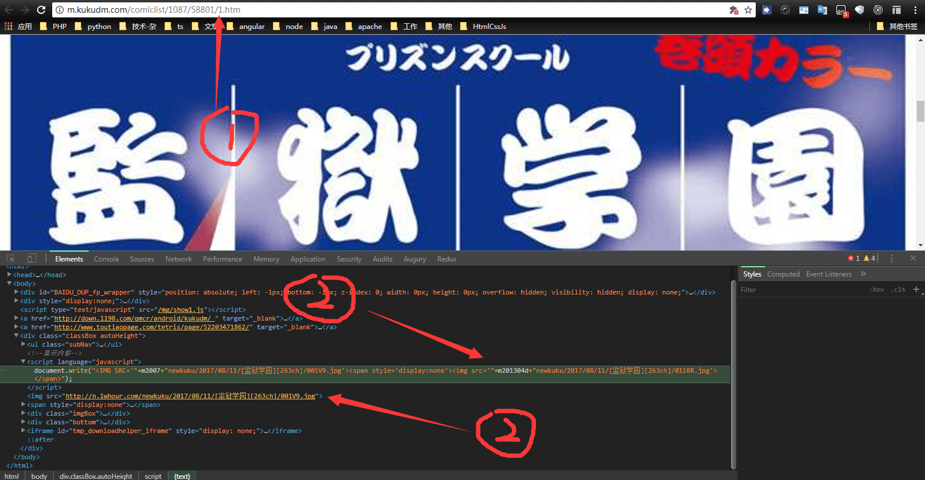This screenshot has height=480, width=925.
Task: Expand the display:none div node
Action: click(16, 301)
